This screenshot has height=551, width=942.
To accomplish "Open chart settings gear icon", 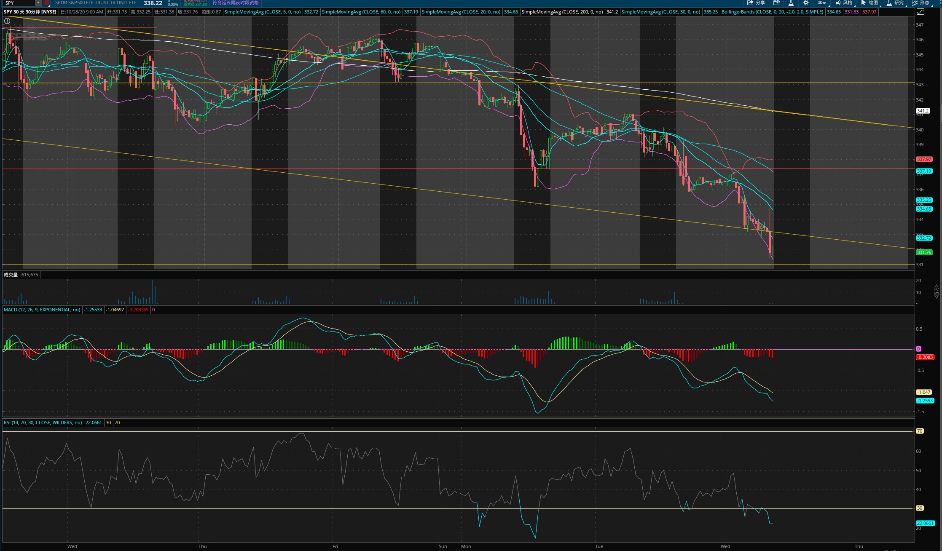I will pos(806,3).
